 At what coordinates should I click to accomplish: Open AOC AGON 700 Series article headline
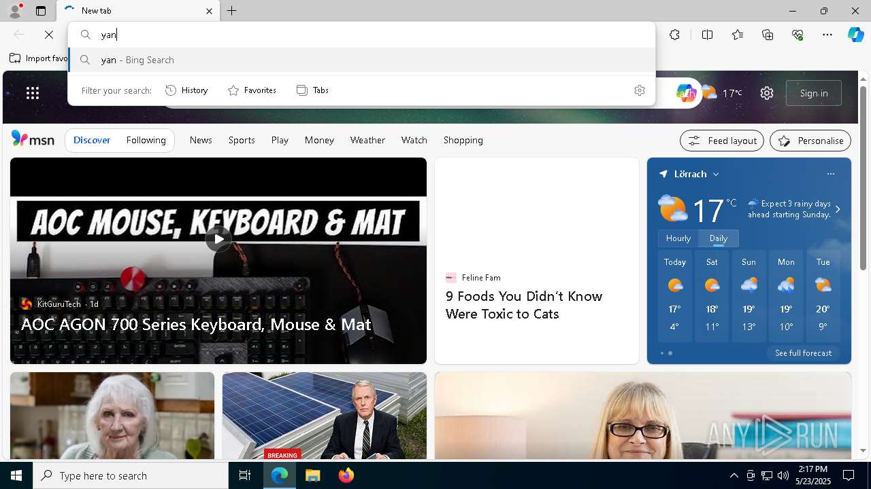[x=196, y=324]
